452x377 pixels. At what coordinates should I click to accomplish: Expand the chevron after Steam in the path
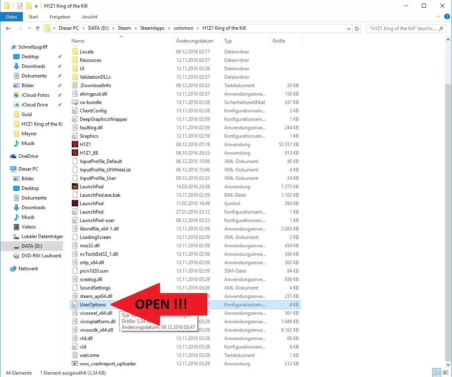(x=136, y=28)
